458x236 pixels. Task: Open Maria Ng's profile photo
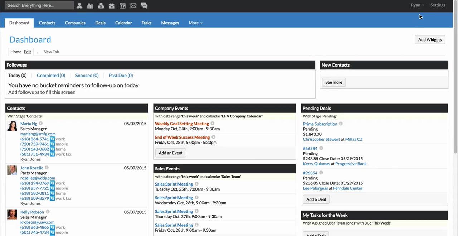point(12,126)
